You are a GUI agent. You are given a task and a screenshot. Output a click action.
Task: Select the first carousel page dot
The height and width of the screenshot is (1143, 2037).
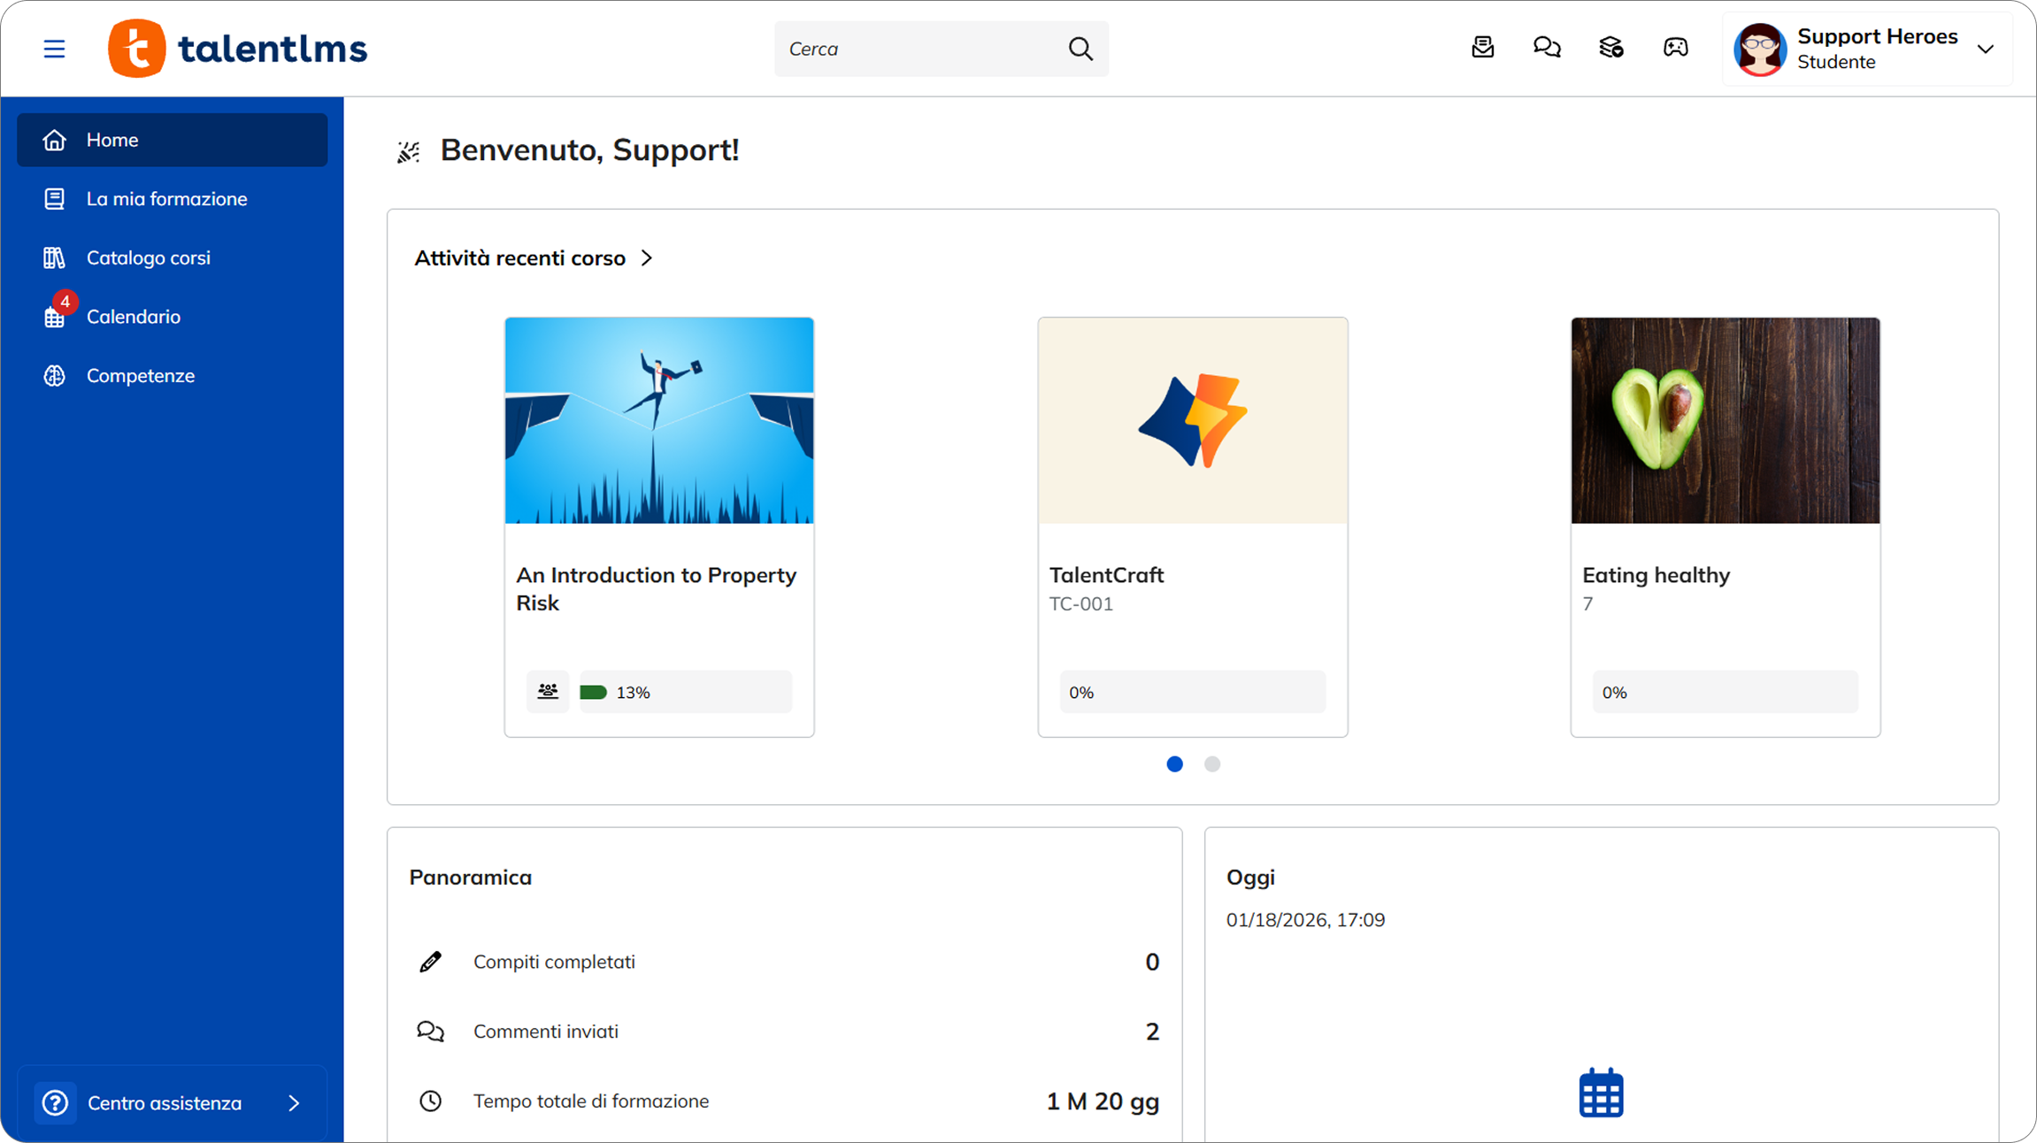tap(1174, 764)
